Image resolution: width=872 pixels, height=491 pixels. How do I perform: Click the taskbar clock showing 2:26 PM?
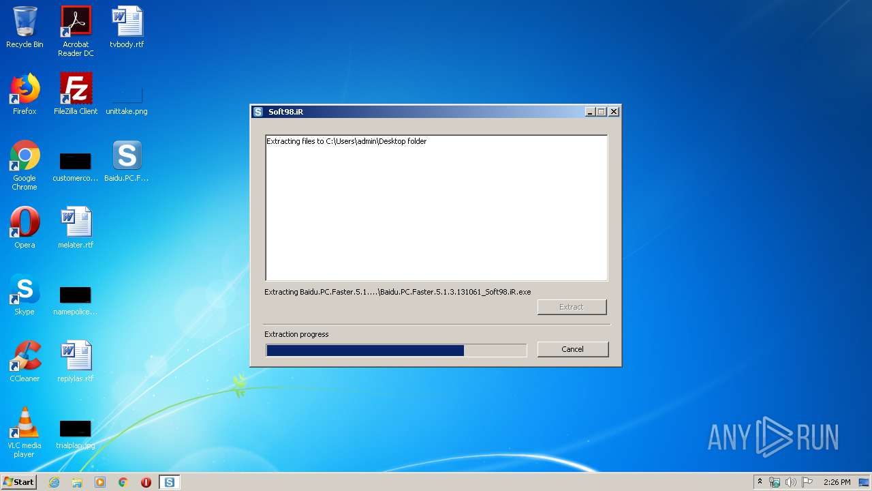[837, 482]
